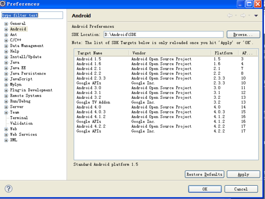Select Google APIs row for platform 4.1.2
The height and width of the screenshot is (199, 265).
click(x=166, y=121)
